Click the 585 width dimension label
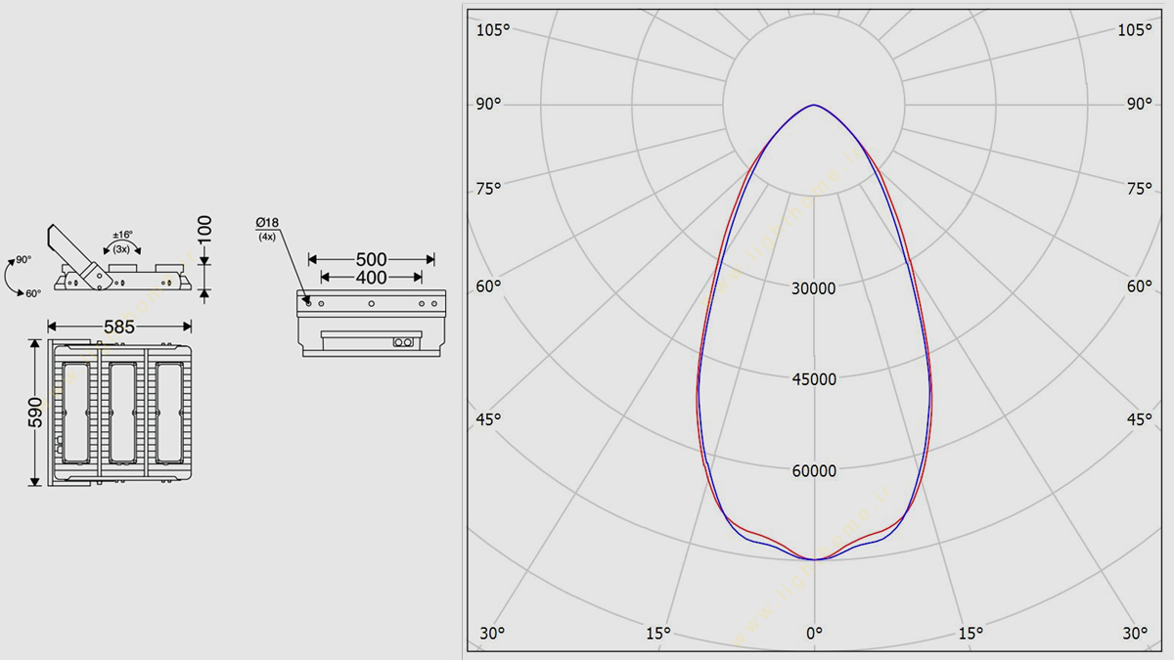This screenshot has height=660, width=1174. (x=119, y=327)
